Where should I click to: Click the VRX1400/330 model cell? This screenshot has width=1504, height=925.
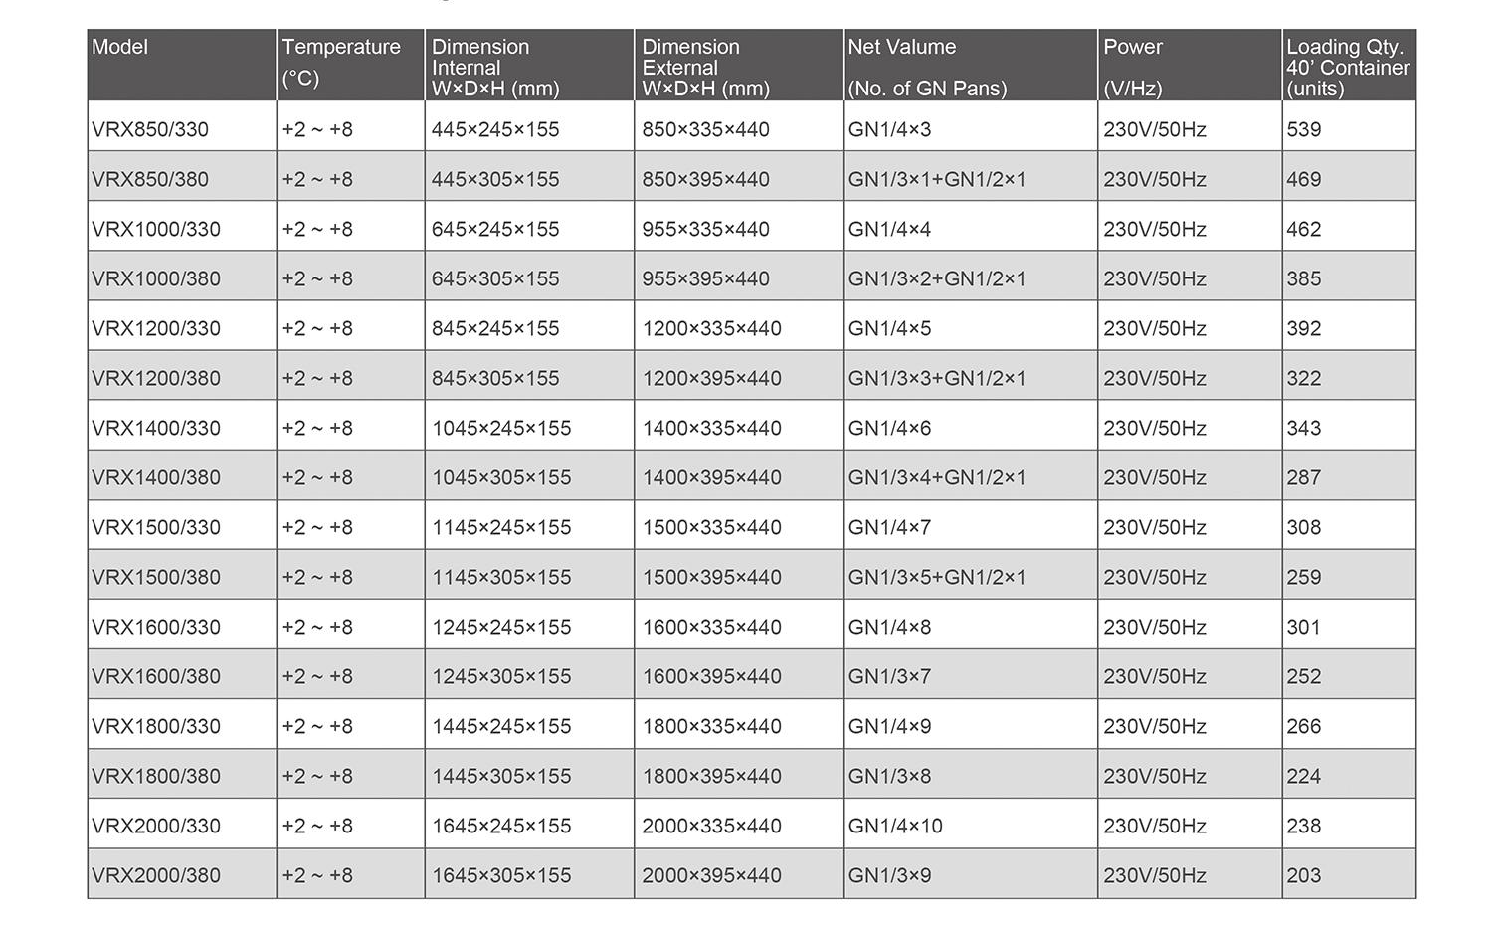click(x=156, y=428)
